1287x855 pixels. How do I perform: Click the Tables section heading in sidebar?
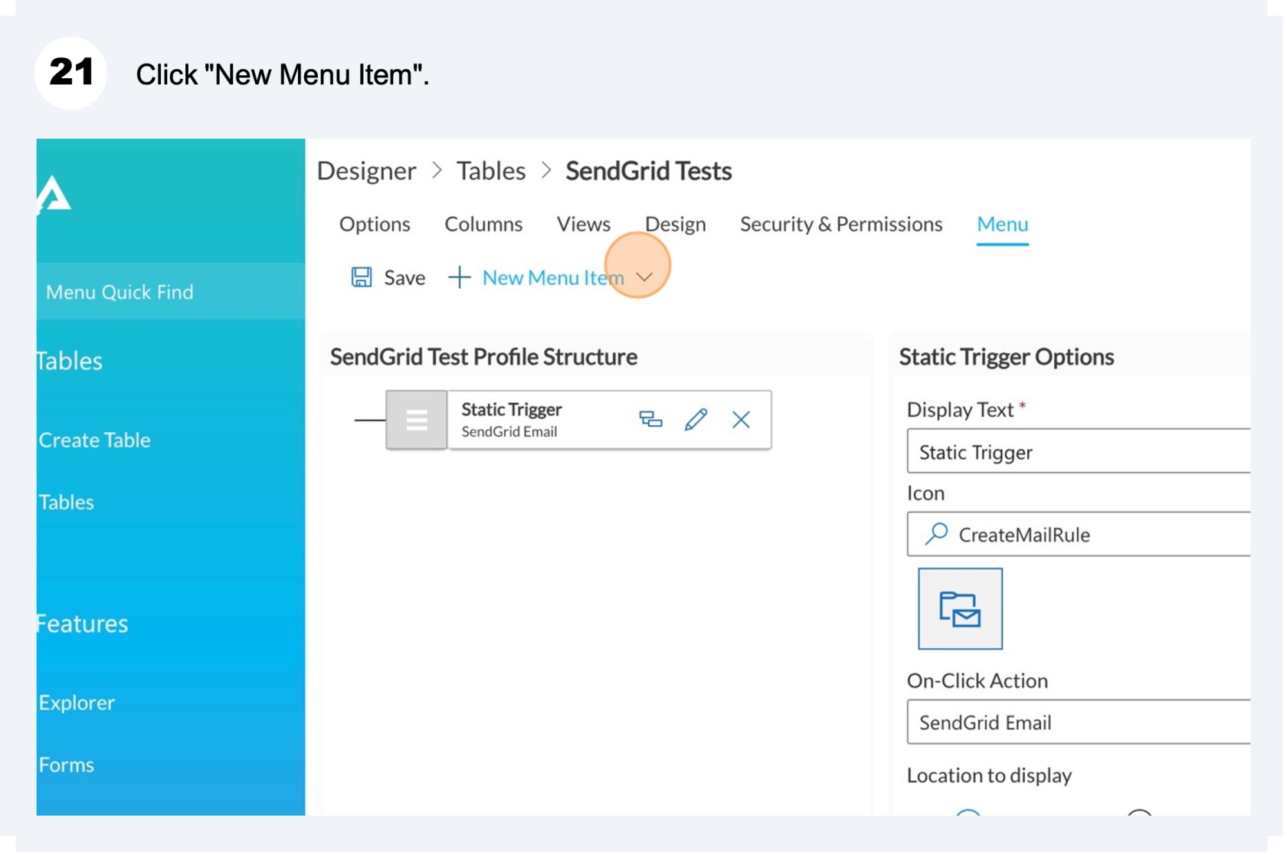click(x=70, y=362)
